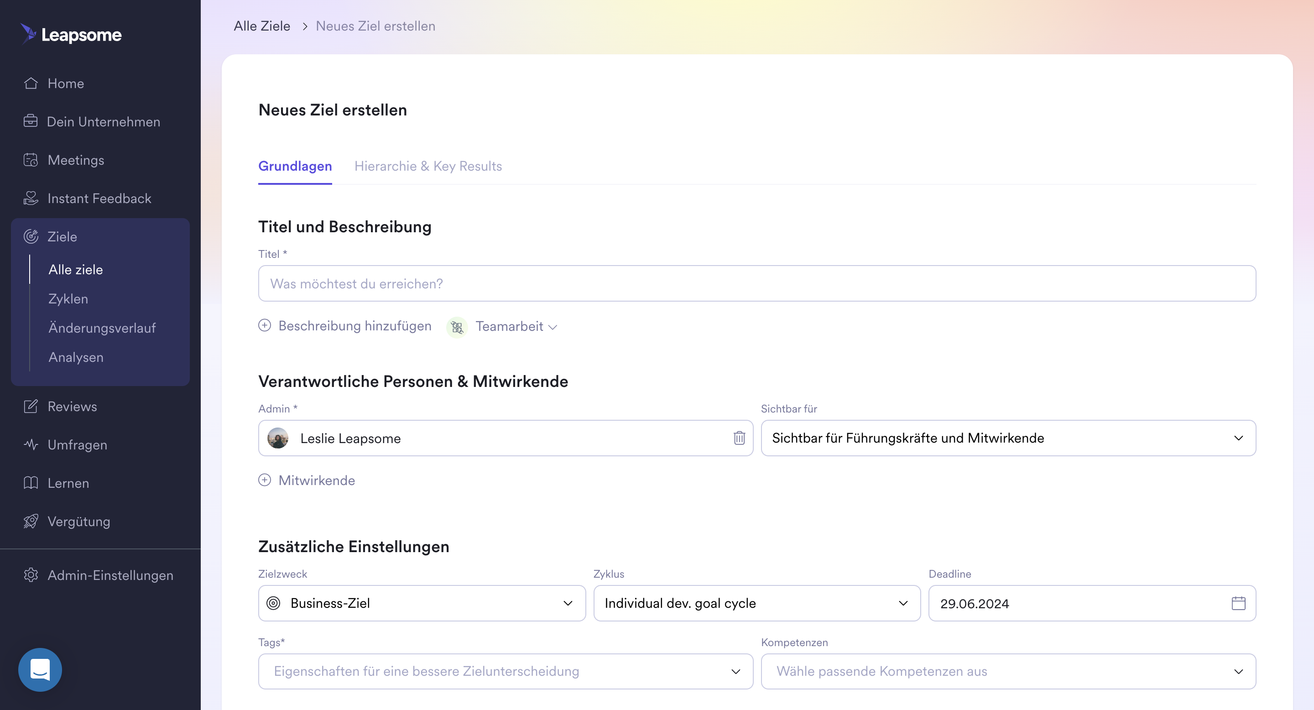The image size is (1314, 710).
Task: Click Neues Ziel erstellen breadcrumb text
Action: (x=375, y=26)
